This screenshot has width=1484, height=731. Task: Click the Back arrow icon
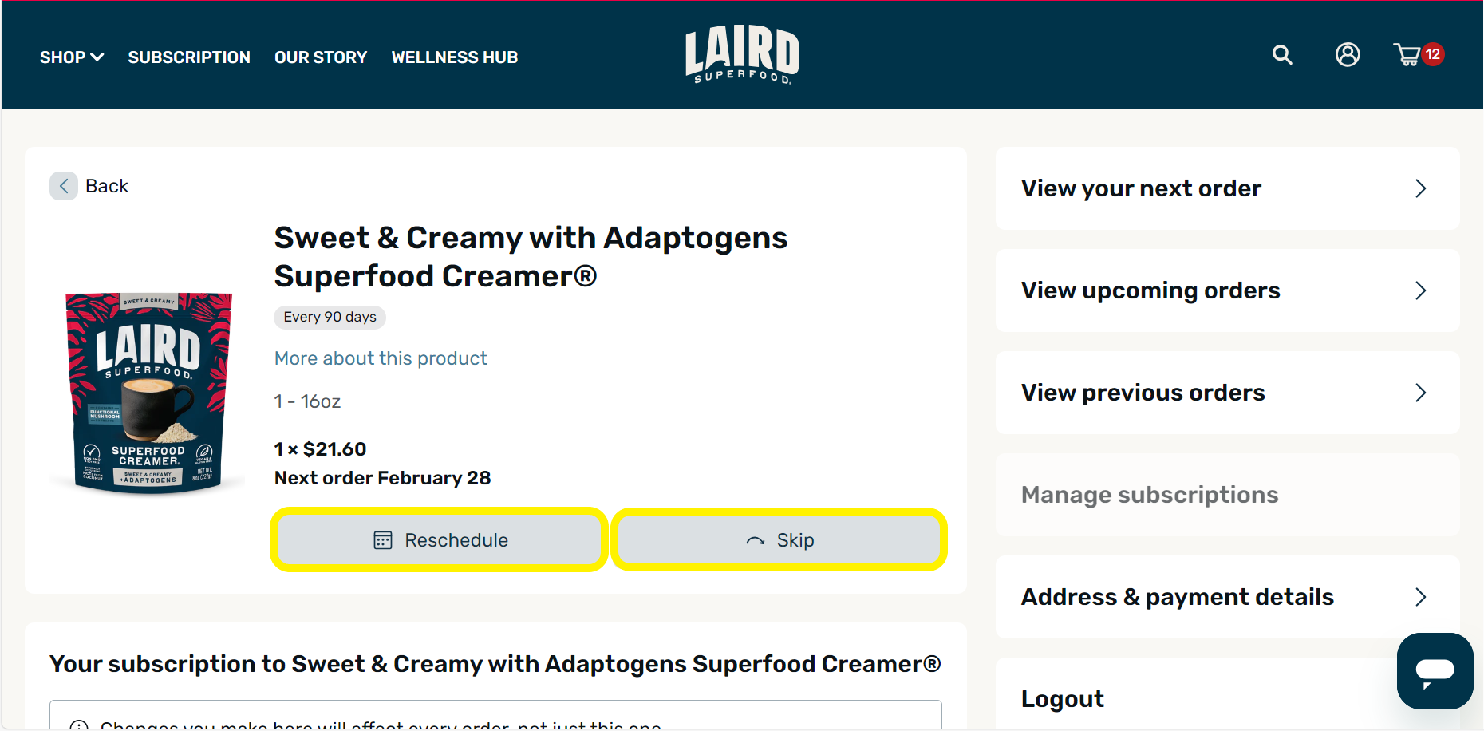point(64,185)
